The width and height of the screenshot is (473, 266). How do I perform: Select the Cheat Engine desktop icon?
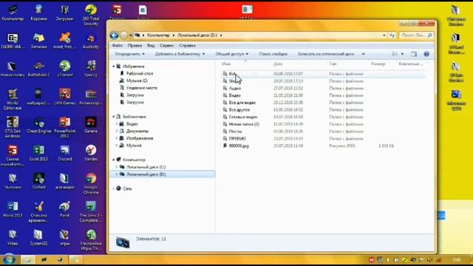38,125
